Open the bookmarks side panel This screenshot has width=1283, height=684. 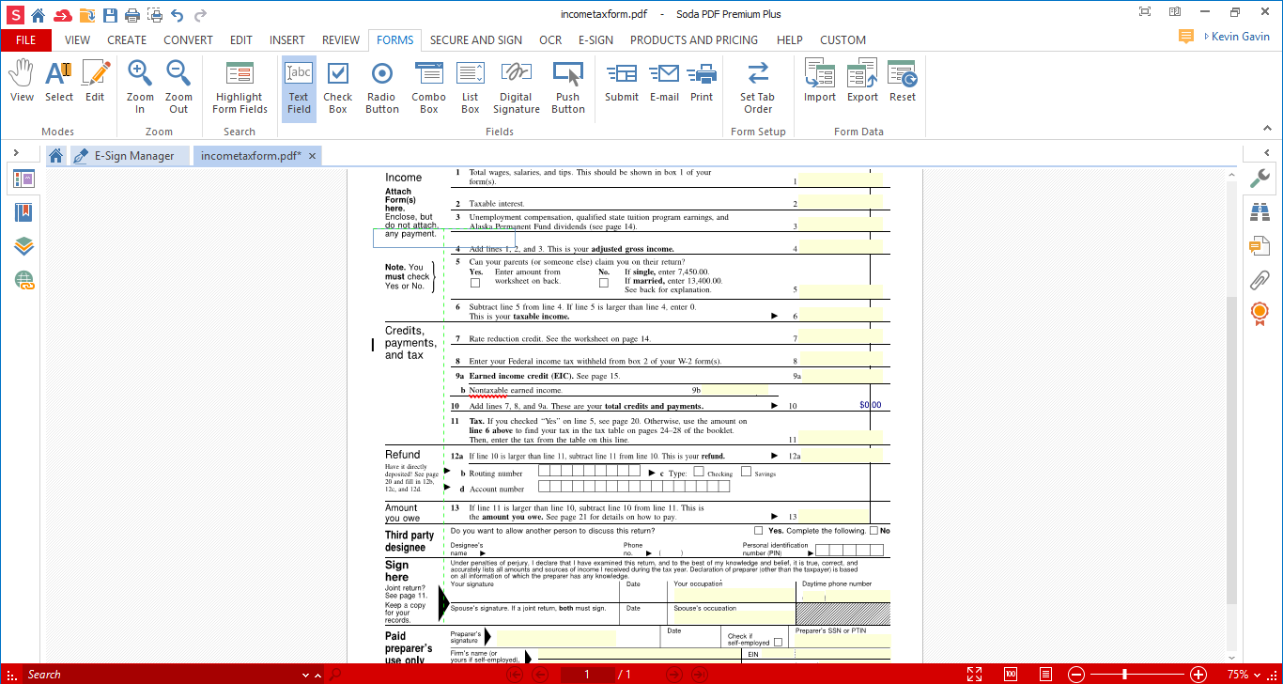click(24, 212)
